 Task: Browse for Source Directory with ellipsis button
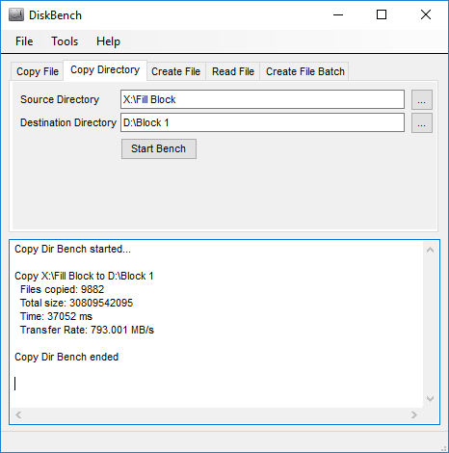click(422, 99)
